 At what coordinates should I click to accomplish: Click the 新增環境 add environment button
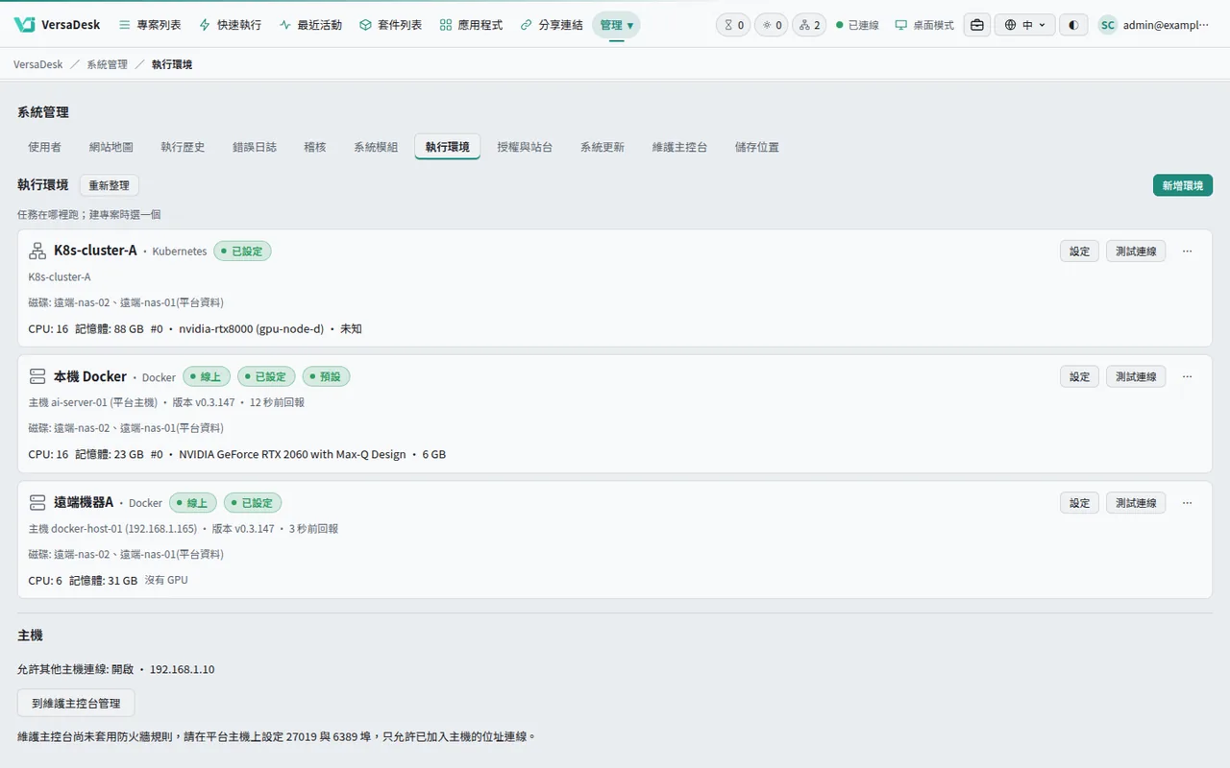click(1183, 185)
